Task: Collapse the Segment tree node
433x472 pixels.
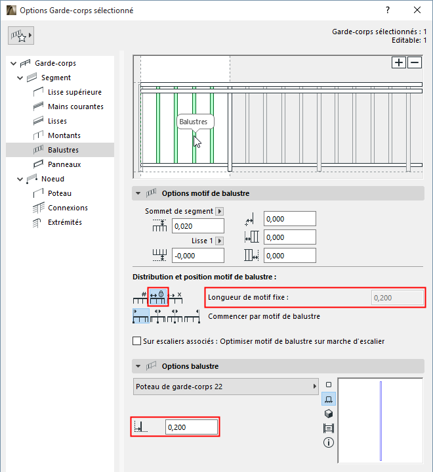Action: click(20, 78)
